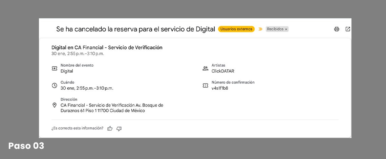Viewport: 386px width, 159px height.
Task: Click the clock icon beside Cuándo
Action: point(55,85)
